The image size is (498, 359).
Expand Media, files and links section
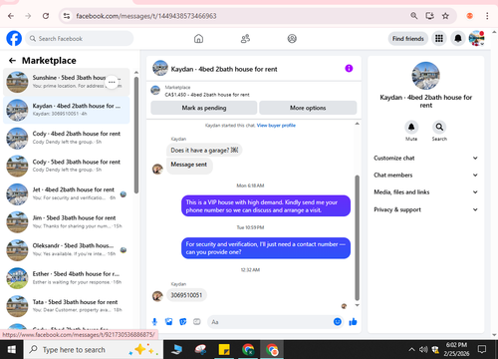[425, 192]
